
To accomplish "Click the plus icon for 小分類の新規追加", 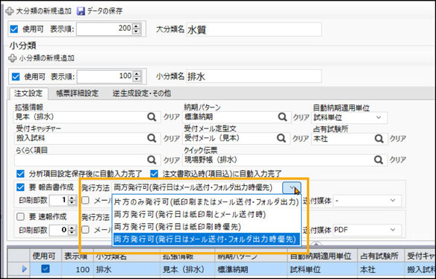I will click(x=12, y=58).
